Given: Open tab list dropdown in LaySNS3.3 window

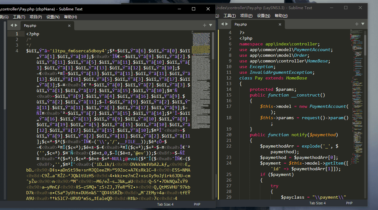Looking at the screenshot, I should (363, 24).
